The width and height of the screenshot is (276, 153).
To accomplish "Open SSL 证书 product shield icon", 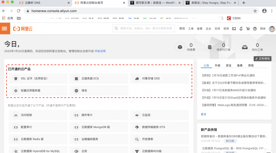I will pos(16,79).
